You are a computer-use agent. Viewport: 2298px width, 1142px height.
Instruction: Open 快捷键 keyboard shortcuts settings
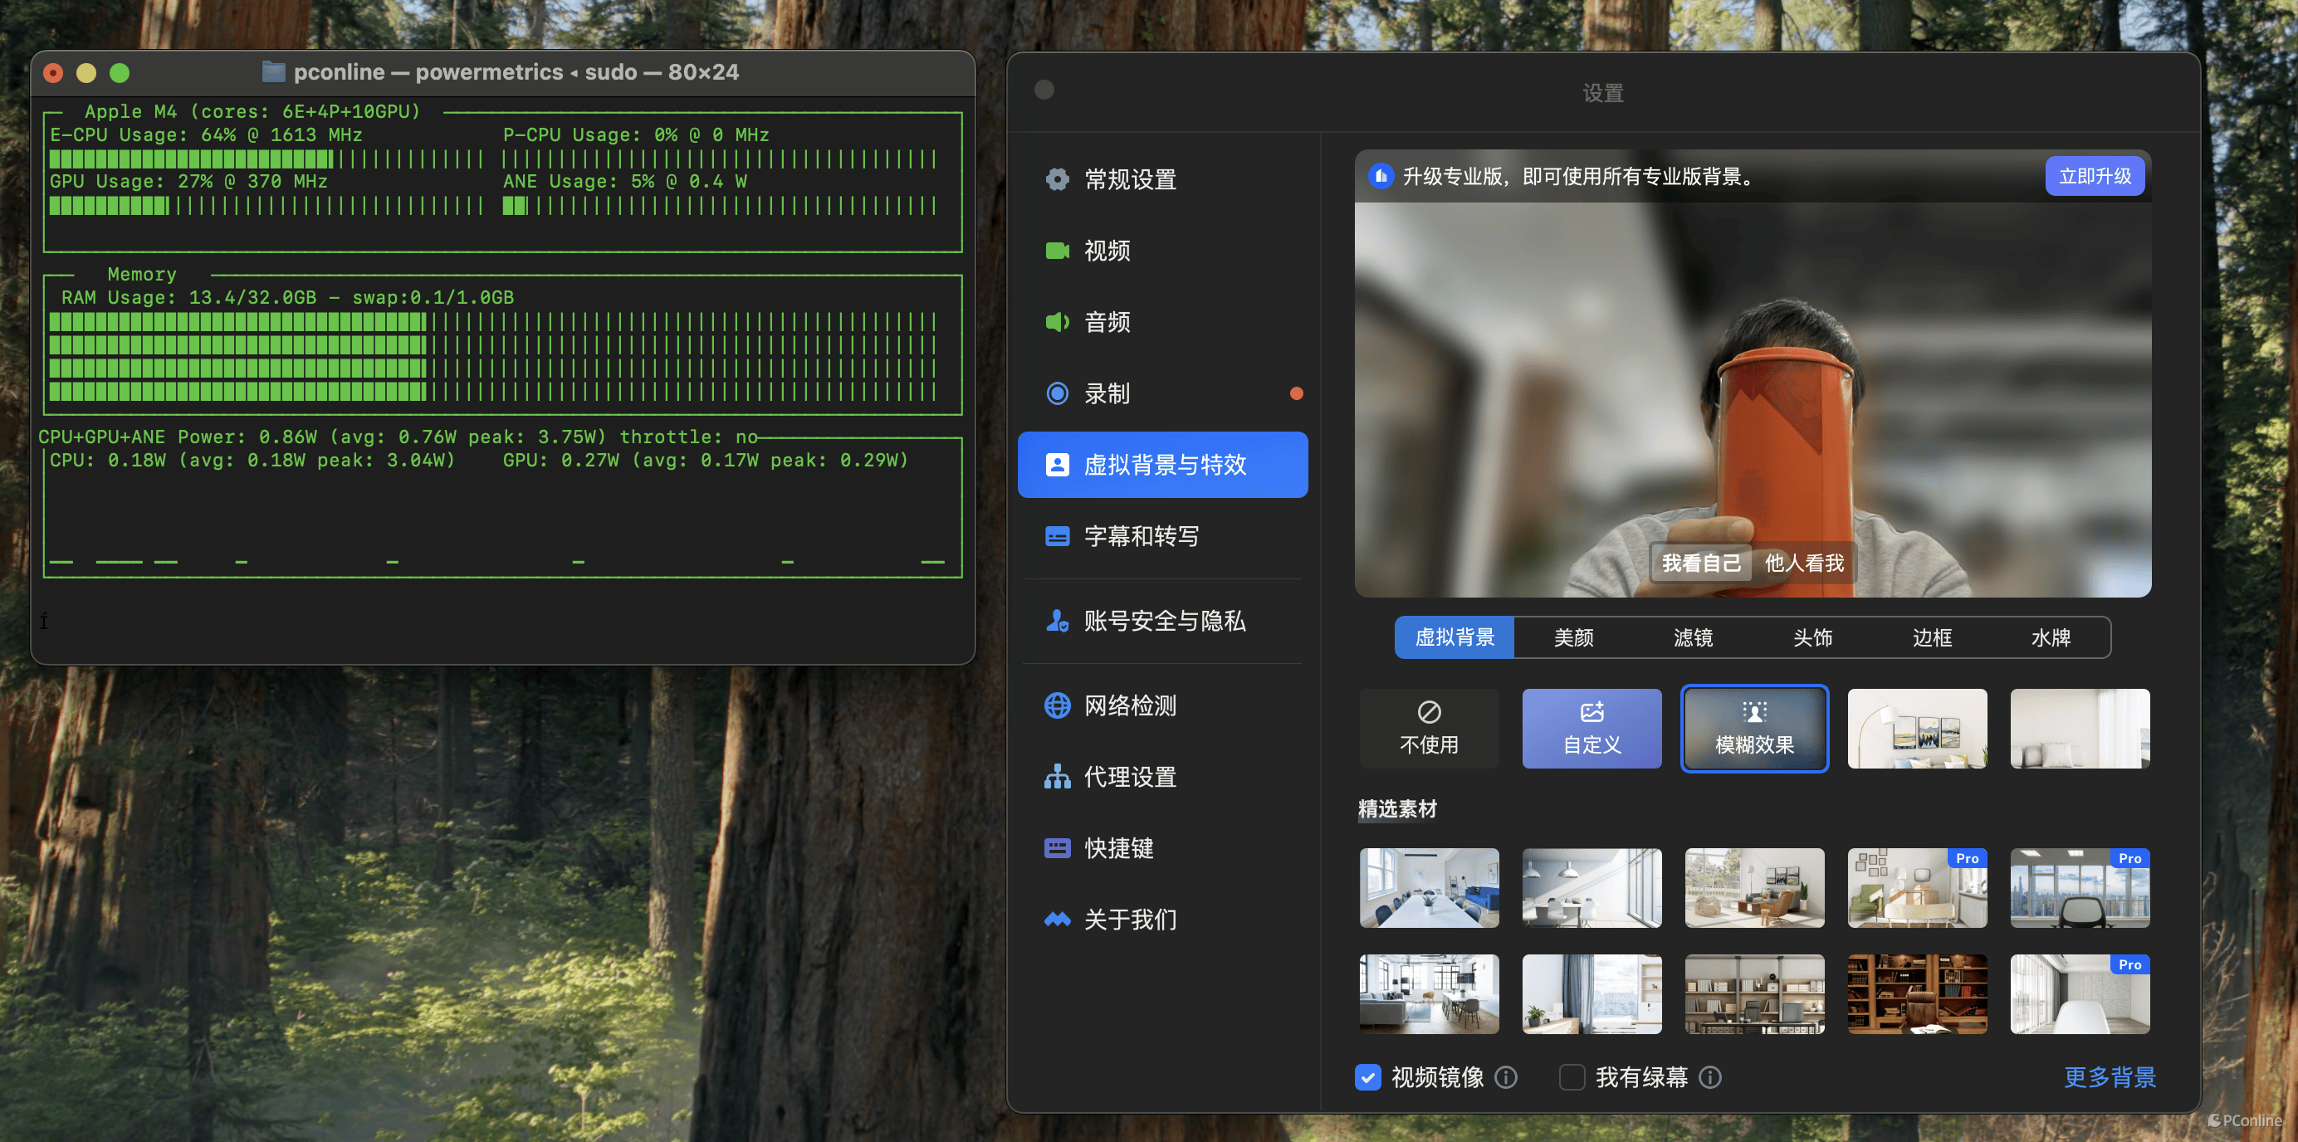tap(1117, 848)
